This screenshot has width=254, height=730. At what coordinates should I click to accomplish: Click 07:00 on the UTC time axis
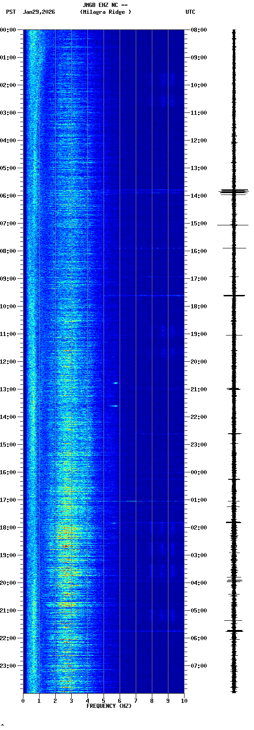(199, 666)
